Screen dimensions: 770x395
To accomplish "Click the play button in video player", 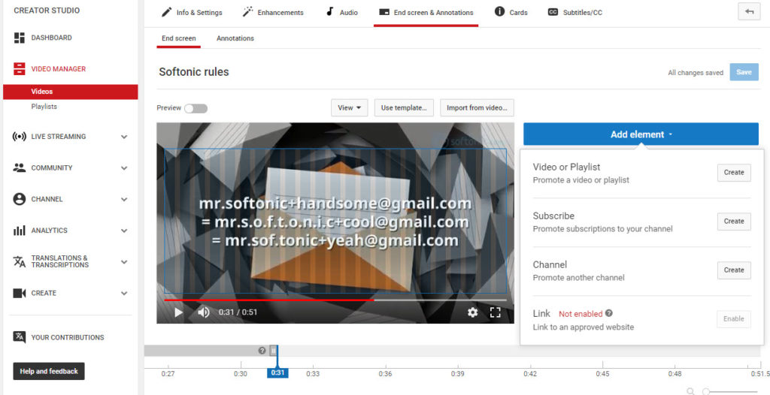I will (x=178, y=312).
